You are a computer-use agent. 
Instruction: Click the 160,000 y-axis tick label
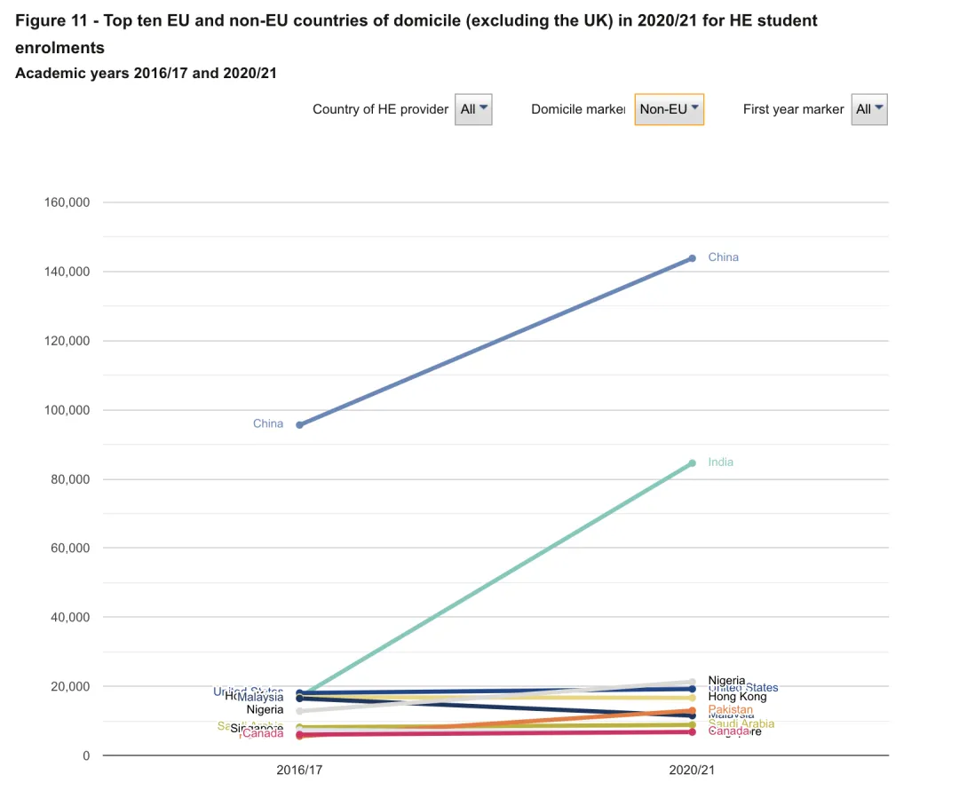(67, 202)
